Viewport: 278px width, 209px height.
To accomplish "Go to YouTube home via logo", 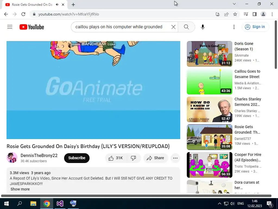I will (x=32, y=27).
